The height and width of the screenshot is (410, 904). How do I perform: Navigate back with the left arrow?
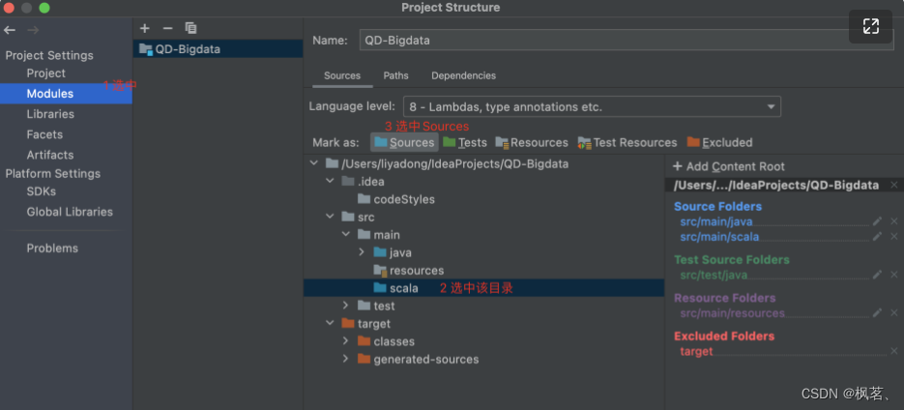pos(11,30)
